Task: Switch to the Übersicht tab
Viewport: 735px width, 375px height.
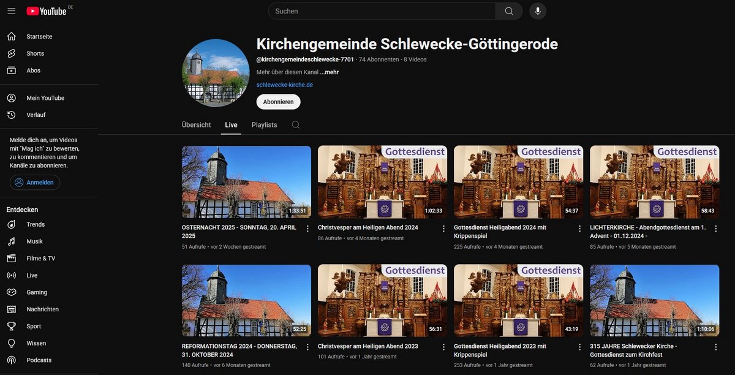Action: click(x=196, y=125)
